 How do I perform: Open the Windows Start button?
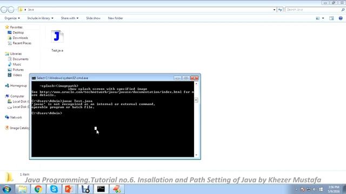[x=6, y=189]
